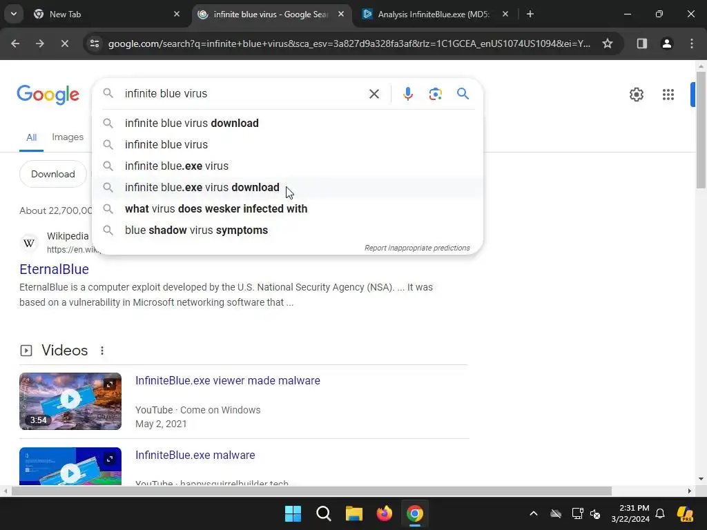The width and height of the screenshot is (707, 530).
Task: Close the Google Search tab
Action: 341,14
